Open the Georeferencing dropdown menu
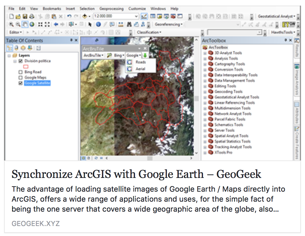Image resolution: width=305 pixels, height=236 pixels. tap(169, 24)
